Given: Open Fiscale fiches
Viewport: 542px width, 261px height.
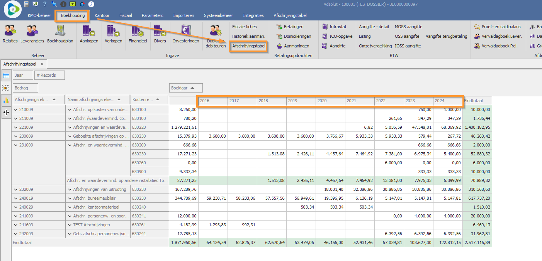Looking at the screenshot, I should pos(244,27).
